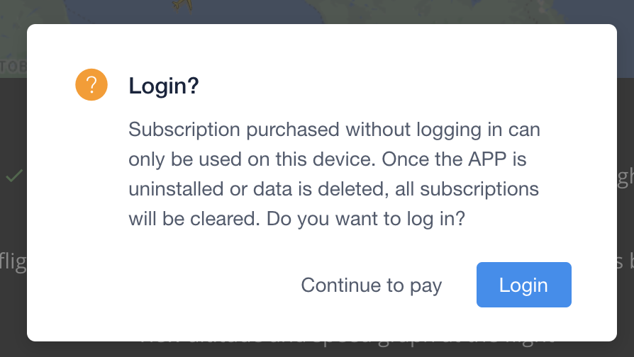This screenshot has height=357, width=634.
Task: Click the airplane icon on the map
Action: point(184,5)
